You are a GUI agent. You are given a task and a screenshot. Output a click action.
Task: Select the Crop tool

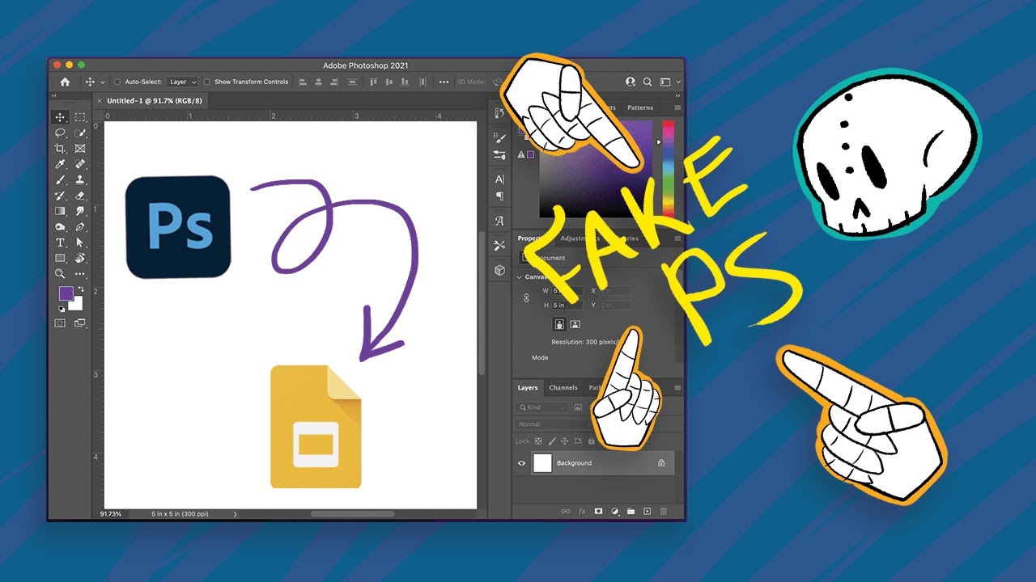(x=60, y=149)
